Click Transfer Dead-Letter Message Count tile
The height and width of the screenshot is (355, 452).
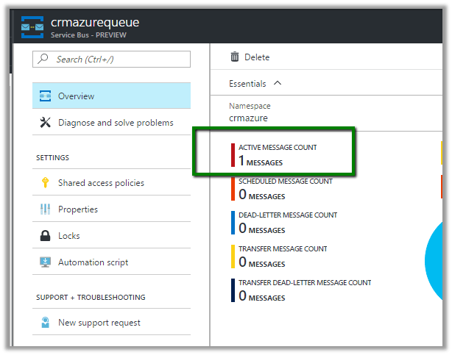pos(301,290)
